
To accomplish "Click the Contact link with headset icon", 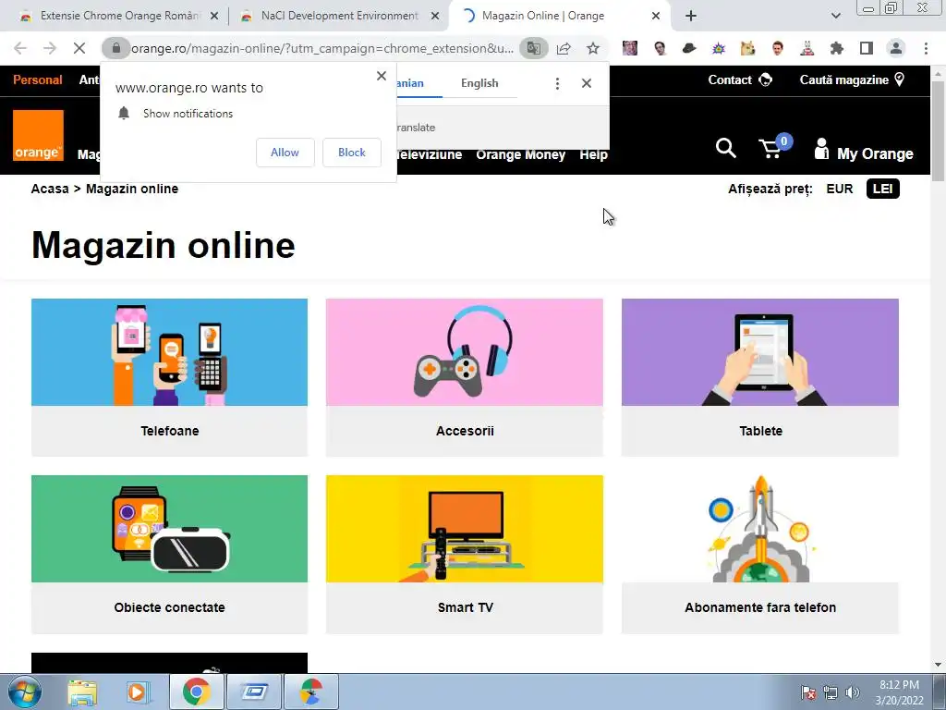I will tap(740, 80).
